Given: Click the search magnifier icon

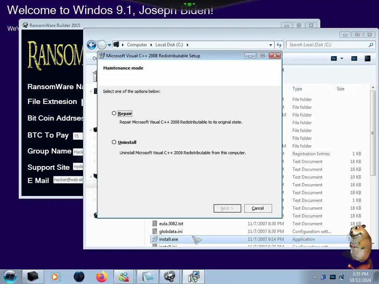Looking at the screenshot, I should [371, 45].
